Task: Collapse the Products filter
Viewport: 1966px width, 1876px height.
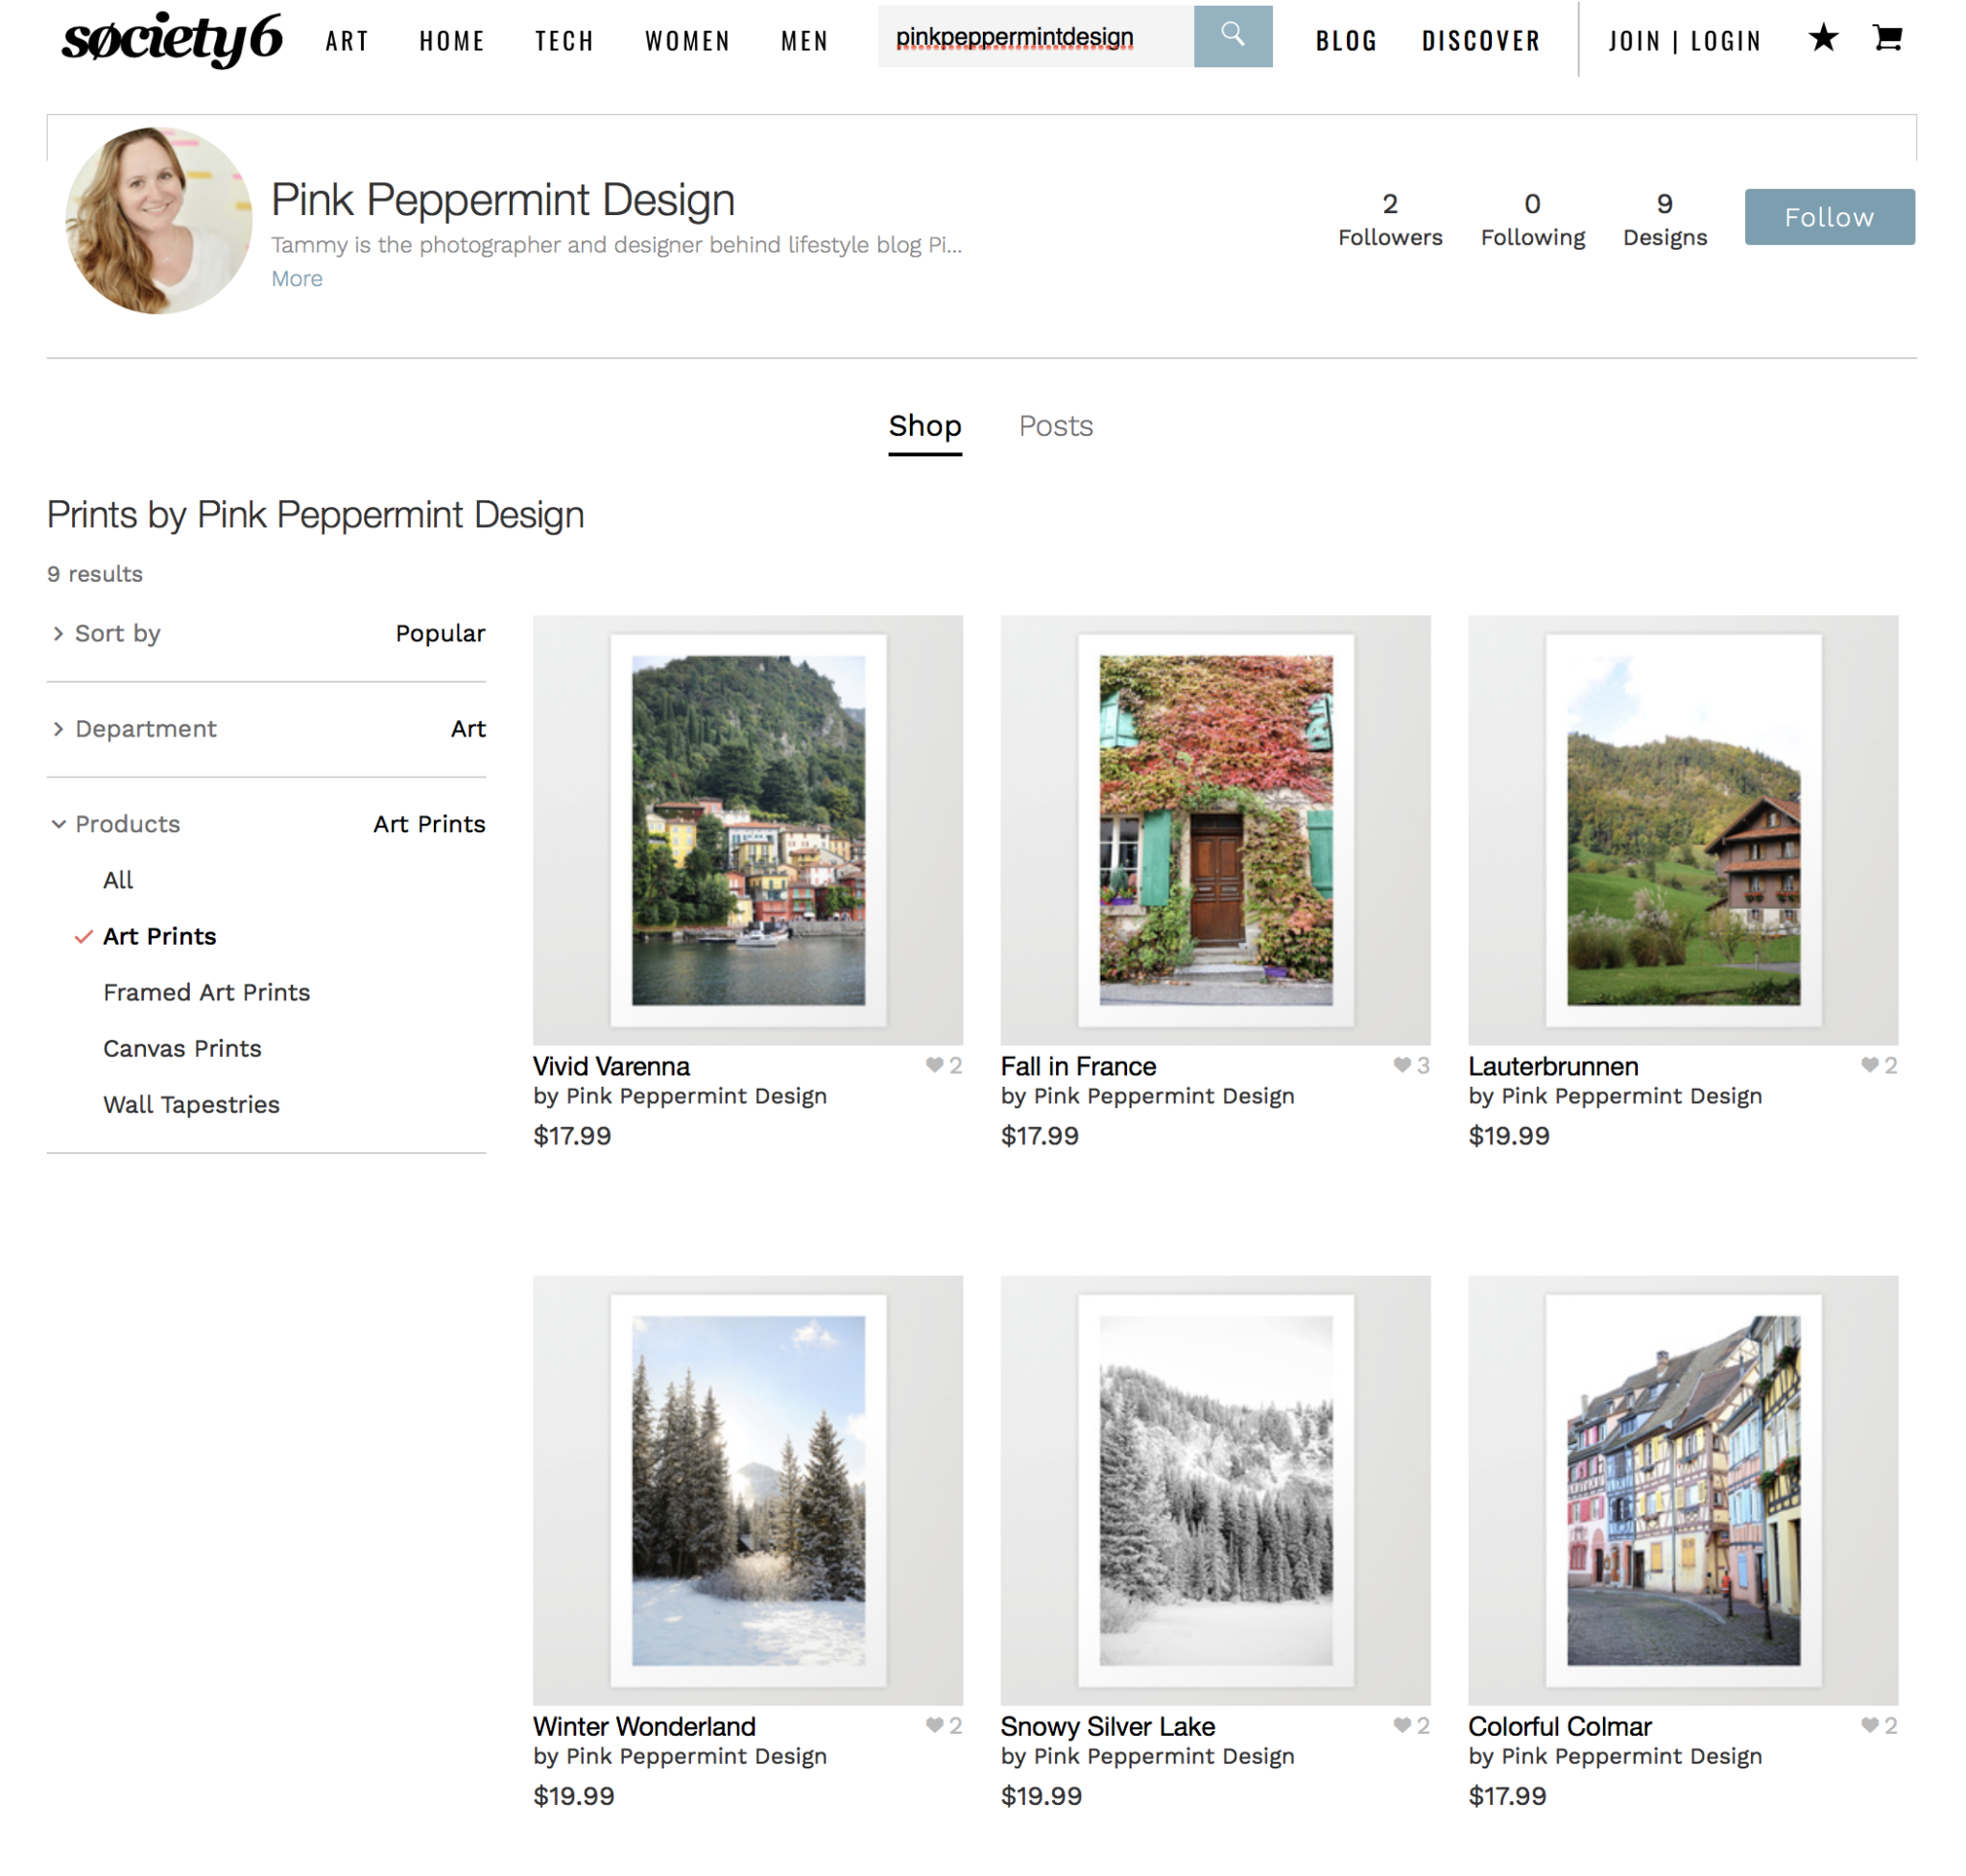Action: tap(266, 824)
